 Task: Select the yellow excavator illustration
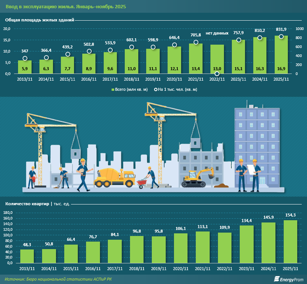tap(198, 177)
